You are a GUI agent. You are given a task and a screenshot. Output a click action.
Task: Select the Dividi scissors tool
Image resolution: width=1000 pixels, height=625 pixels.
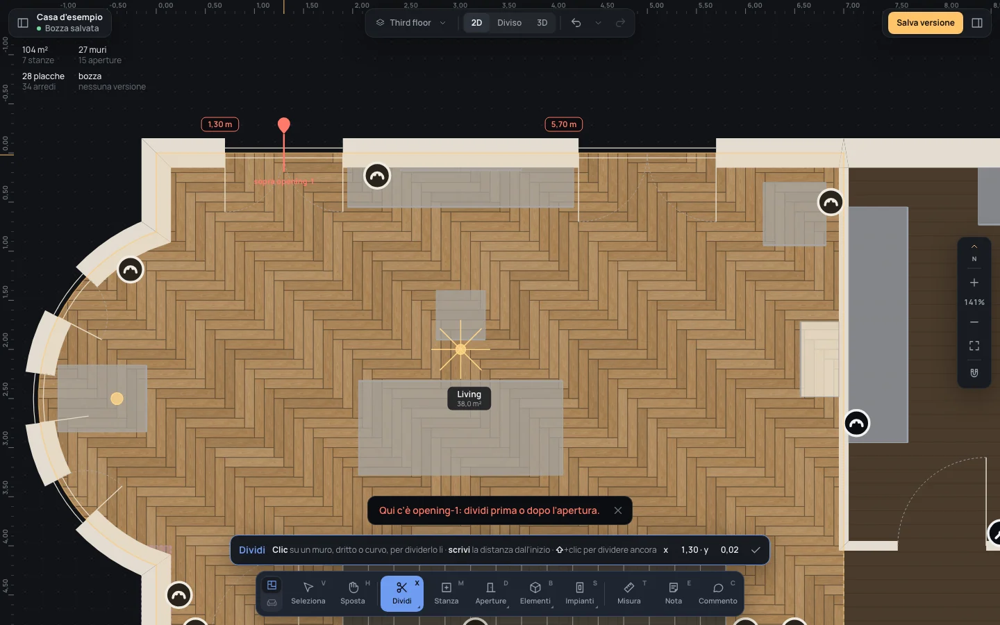point(402,594)
